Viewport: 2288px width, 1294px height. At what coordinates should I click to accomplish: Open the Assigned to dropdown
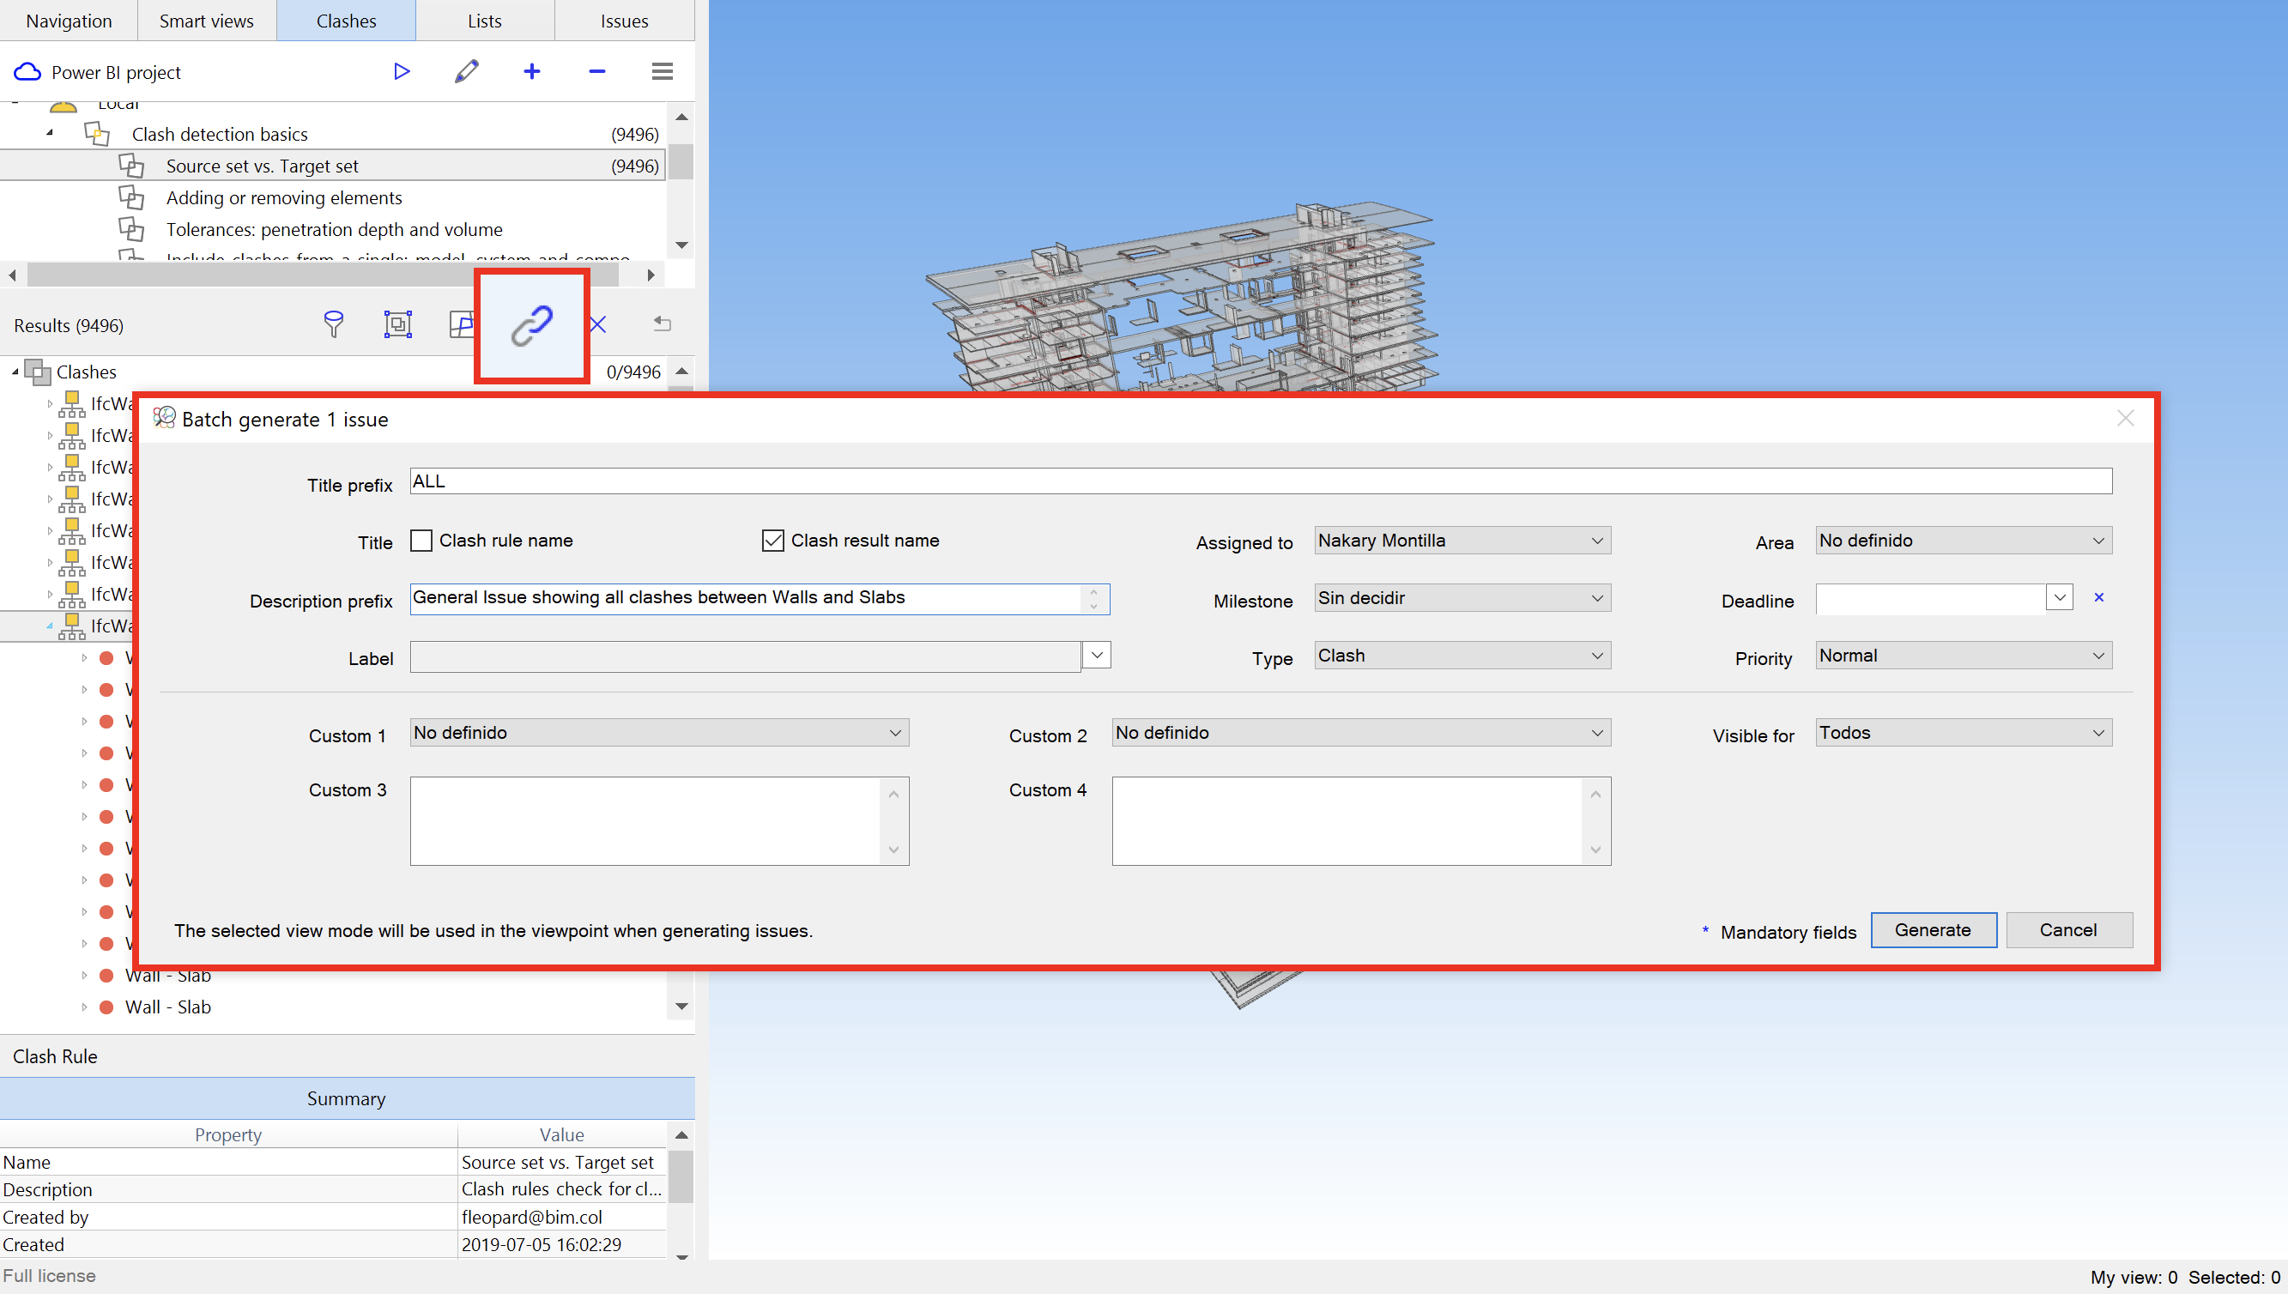tap(1462, 541)
